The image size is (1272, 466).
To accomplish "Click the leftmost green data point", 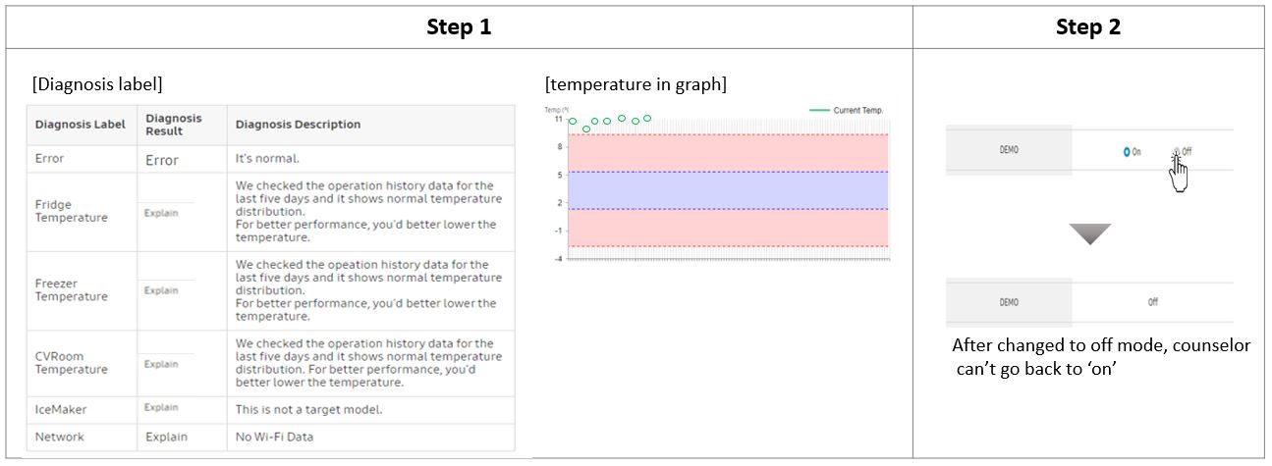I will tap(573, 122).
